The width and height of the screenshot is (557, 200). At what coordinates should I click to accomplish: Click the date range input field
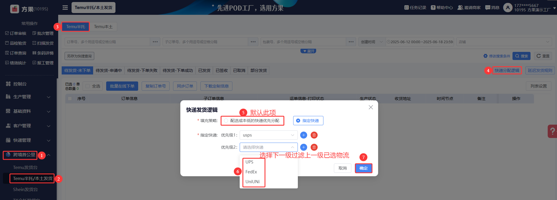tap(420, 42)
